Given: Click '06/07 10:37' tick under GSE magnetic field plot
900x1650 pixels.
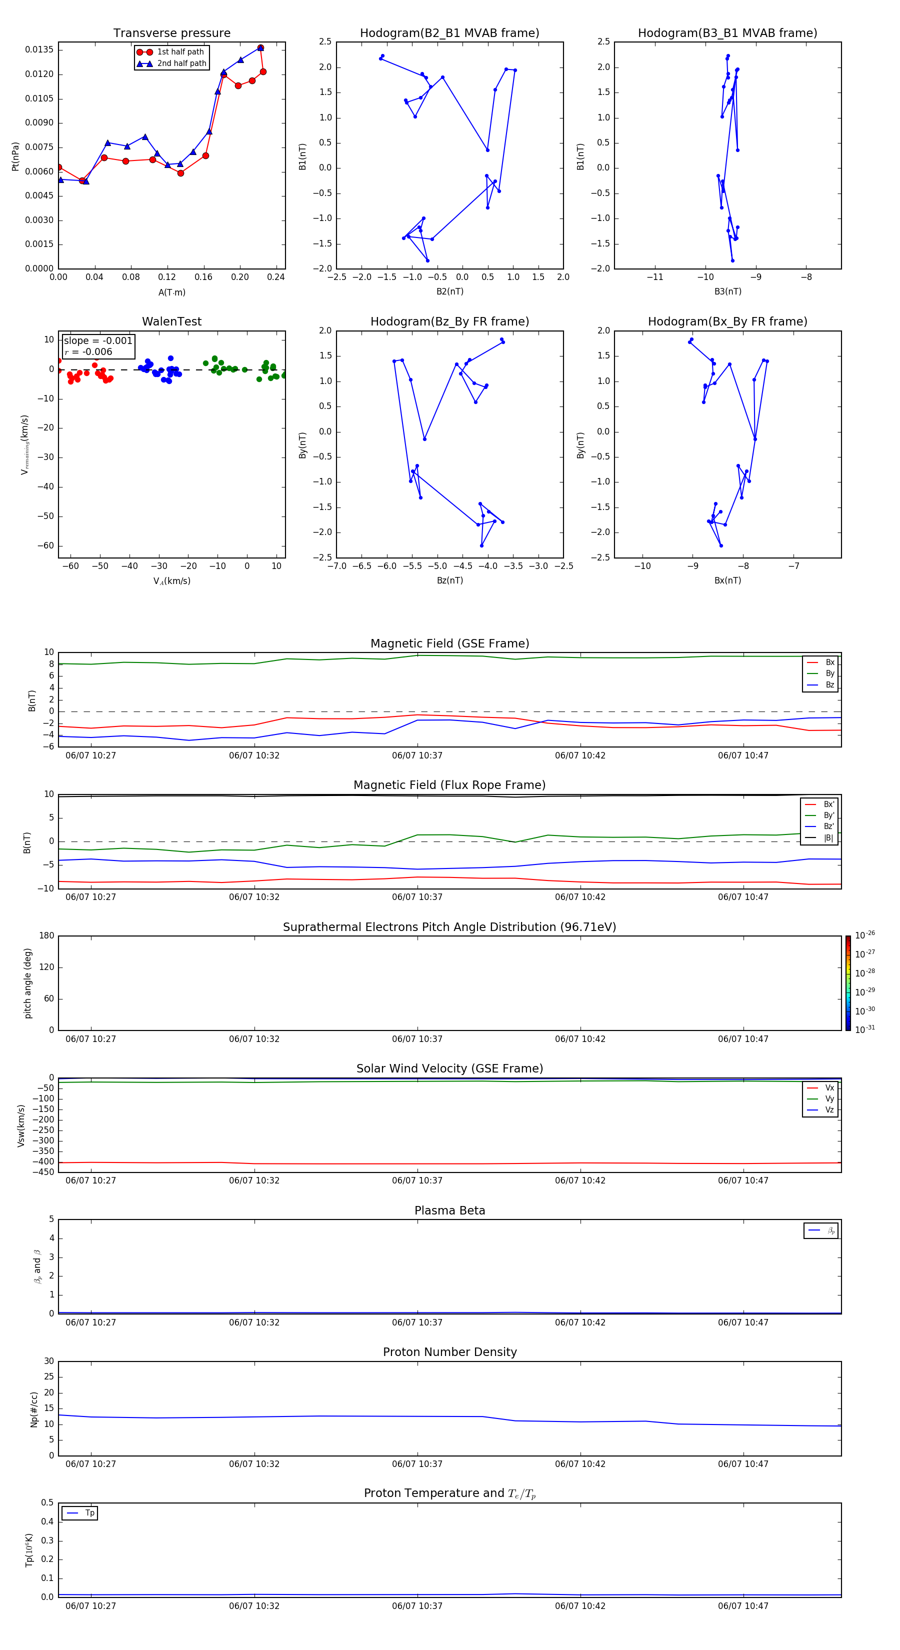Looking at the screenshot, I should [417, 756].
